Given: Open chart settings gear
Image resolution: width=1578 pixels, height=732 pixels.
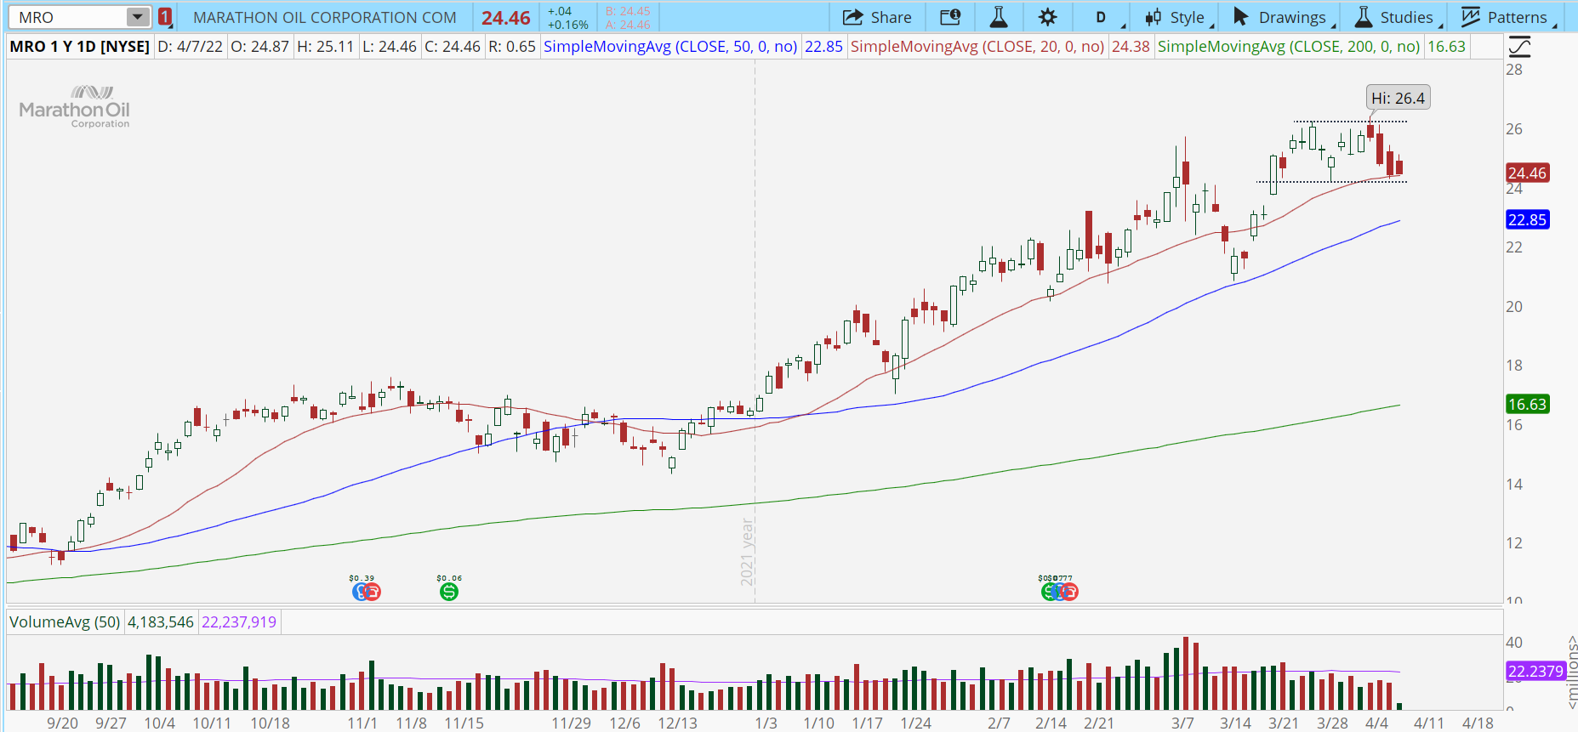Looking at the screenshot, I should click(1048, 17).
